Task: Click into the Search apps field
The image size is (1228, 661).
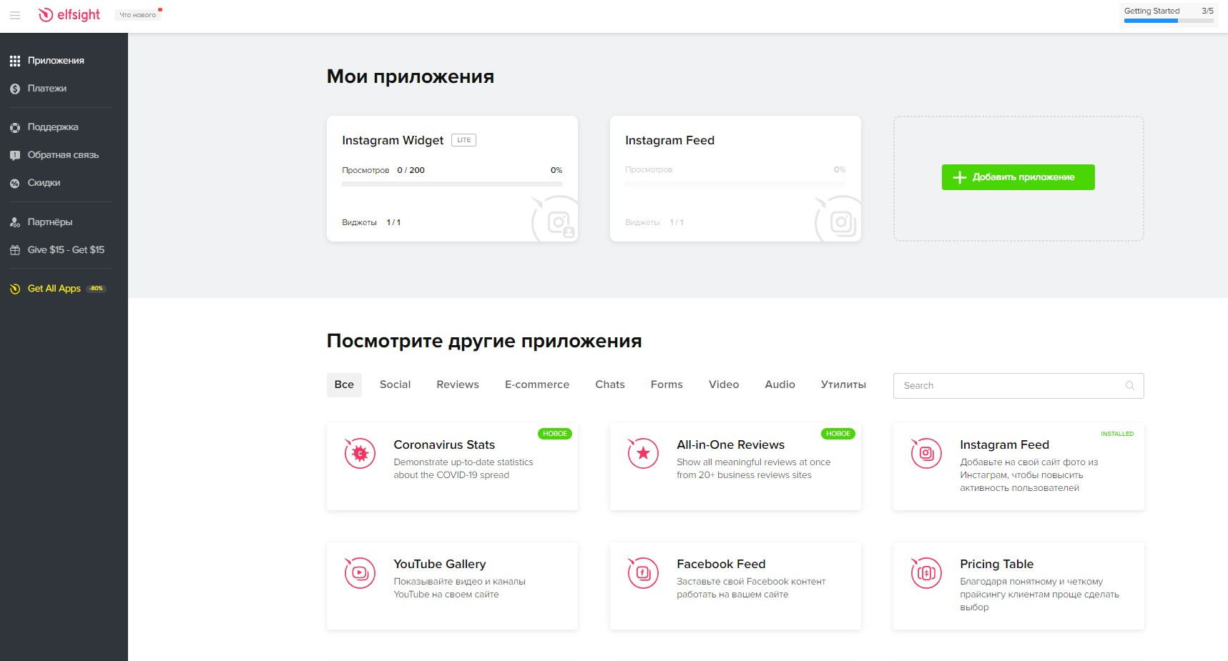Action: tap(1018, 386)
